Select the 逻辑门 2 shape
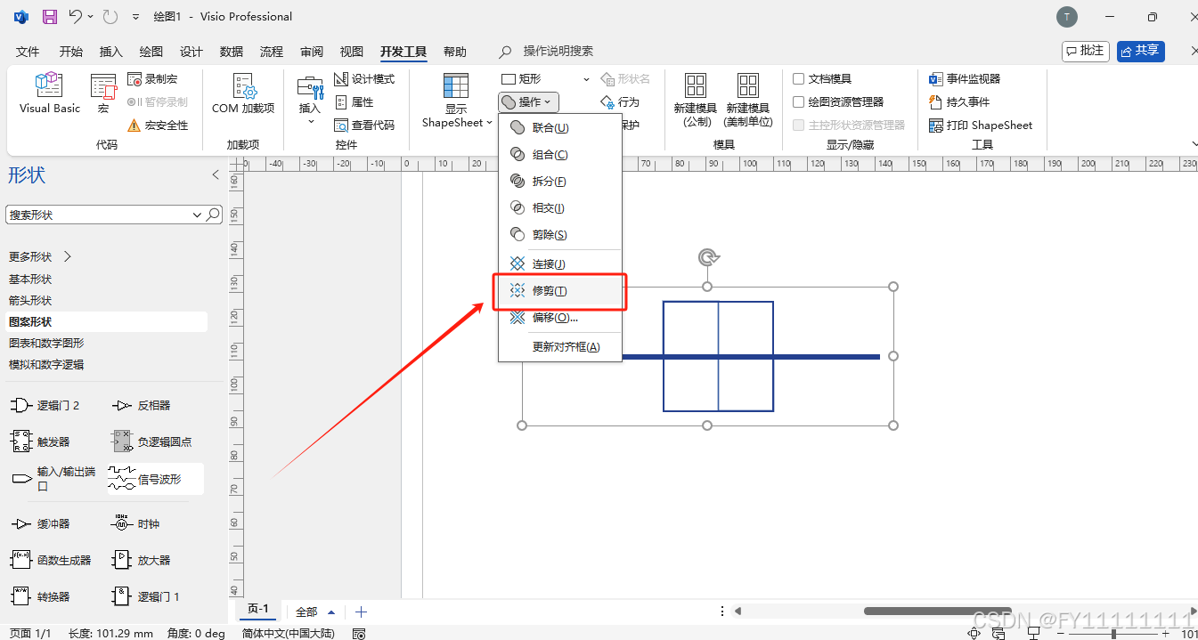 pyautogui.click(x=46, y=406)
